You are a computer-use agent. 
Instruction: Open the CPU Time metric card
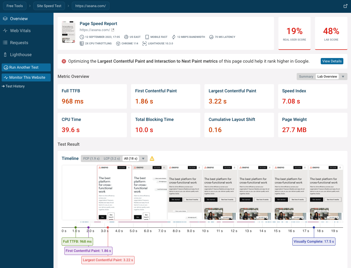click(x=92, y=125)
